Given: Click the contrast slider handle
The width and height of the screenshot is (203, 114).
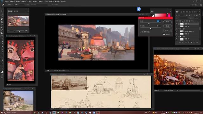Looking at the screenshot, I should click(150, 28).
